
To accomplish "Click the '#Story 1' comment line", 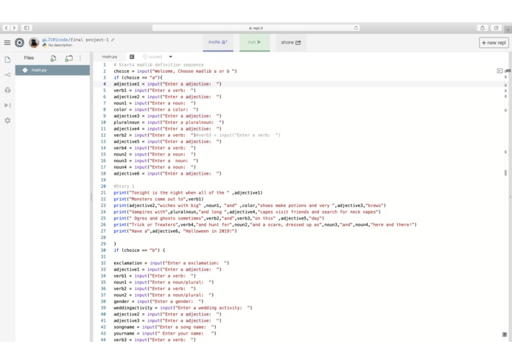I will click(x=124, y=186).
